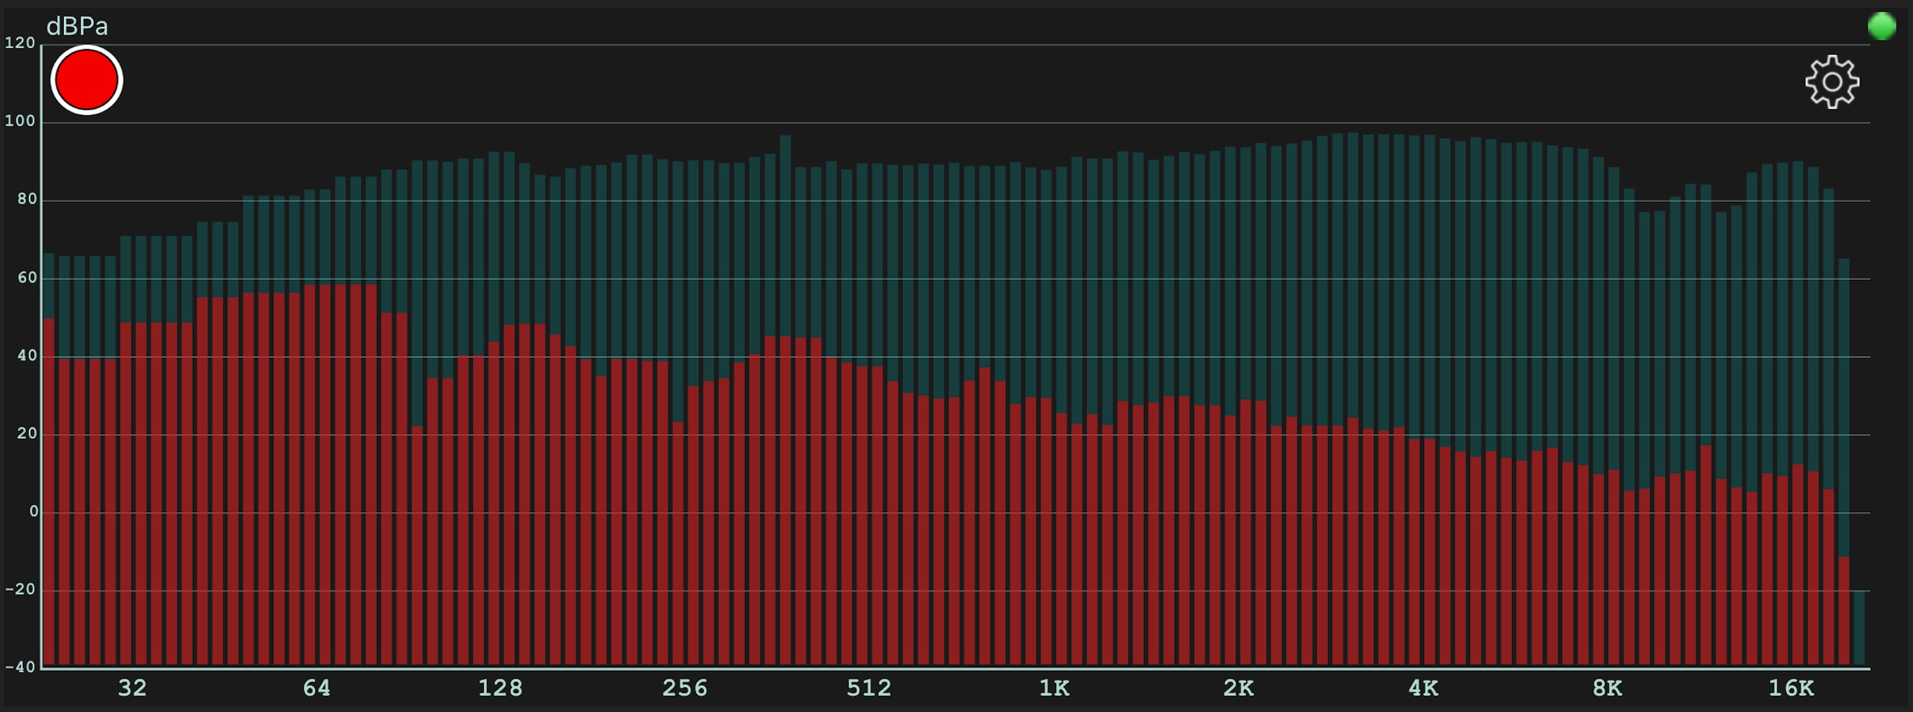
Task: Click the 100 dB scale label
Action: [x=20, y=121]
